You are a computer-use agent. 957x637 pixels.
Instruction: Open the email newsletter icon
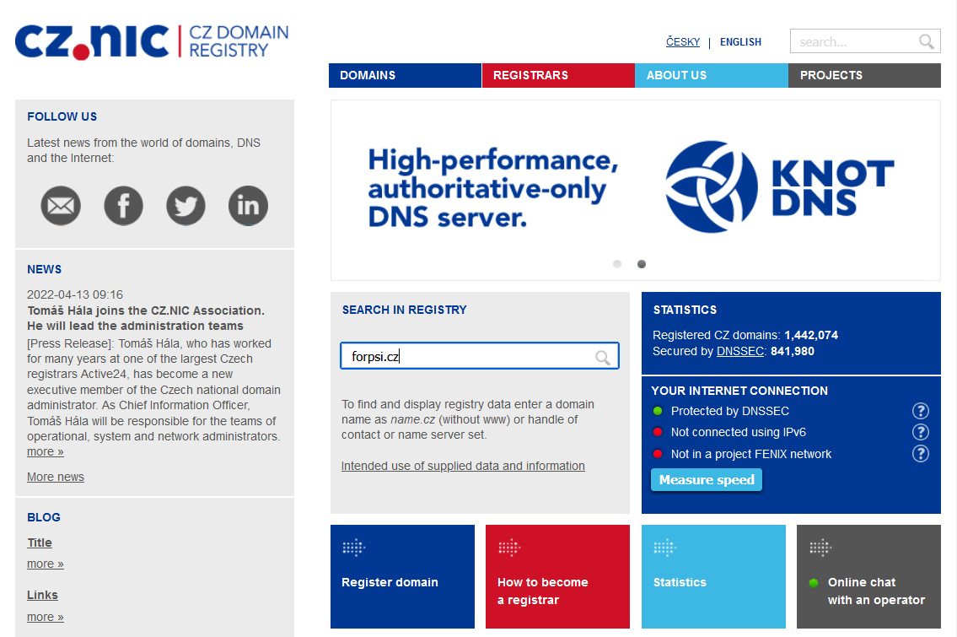coord(61,206)
